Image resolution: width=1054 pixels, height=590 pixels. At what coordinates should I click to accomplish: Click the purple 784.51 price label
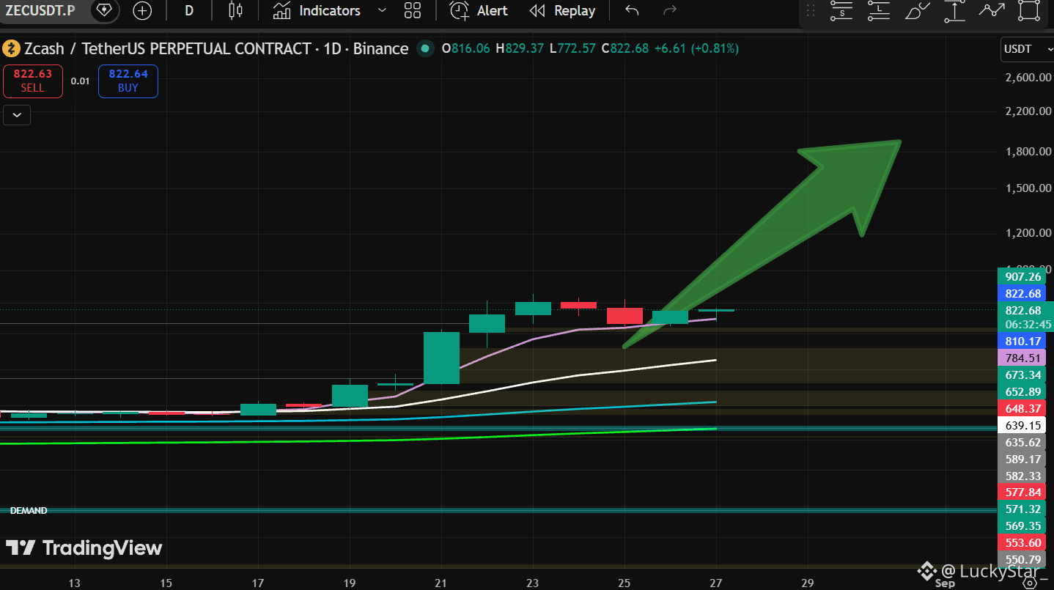pyautogui.click(x=1023, y=358)
